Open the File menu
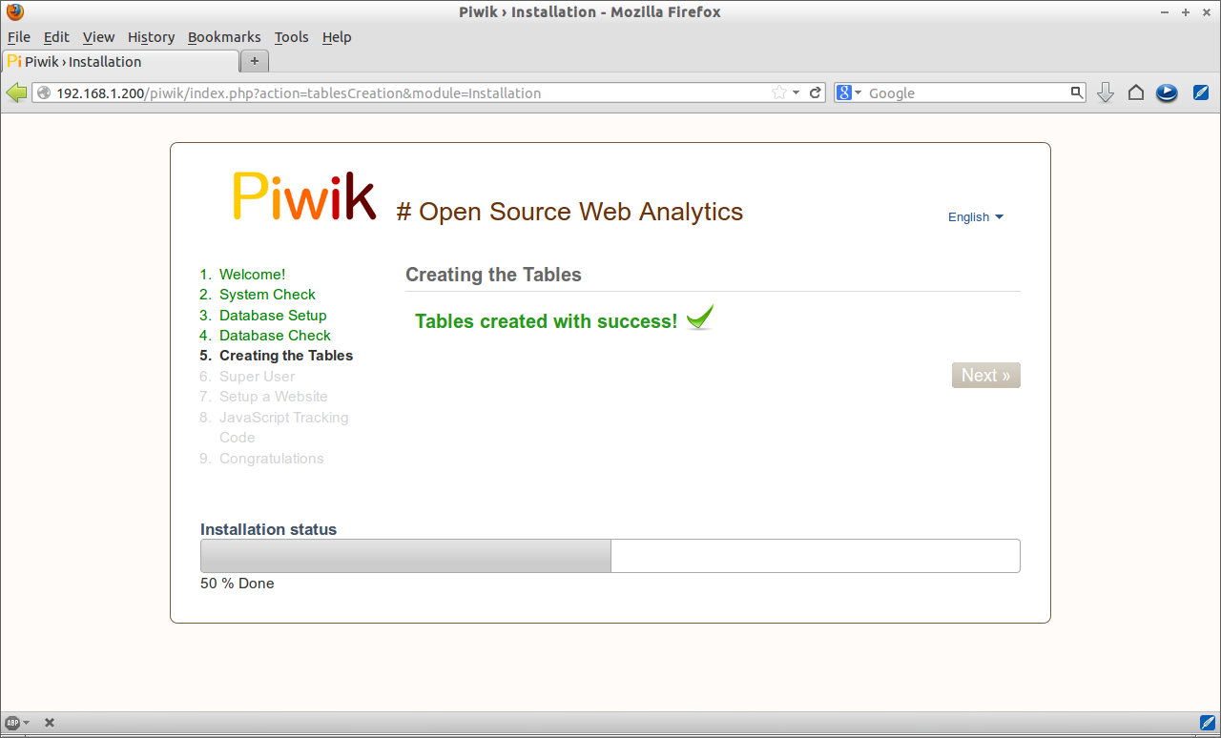Image resolution: width=1221 pixels, height=738 pixels. (19, 37)
